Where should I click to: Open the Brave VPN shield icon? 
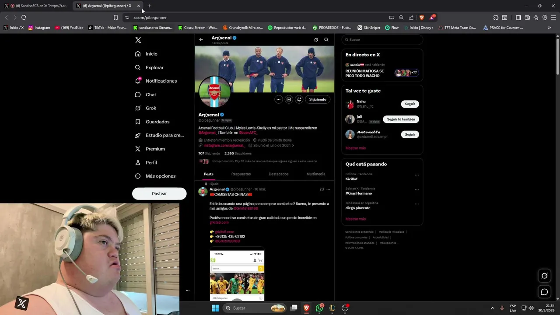545,17
